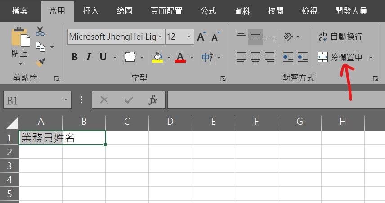Screen dimensions: 385x203
Task: Open the font name dropdown
Action: pos(160,36)
